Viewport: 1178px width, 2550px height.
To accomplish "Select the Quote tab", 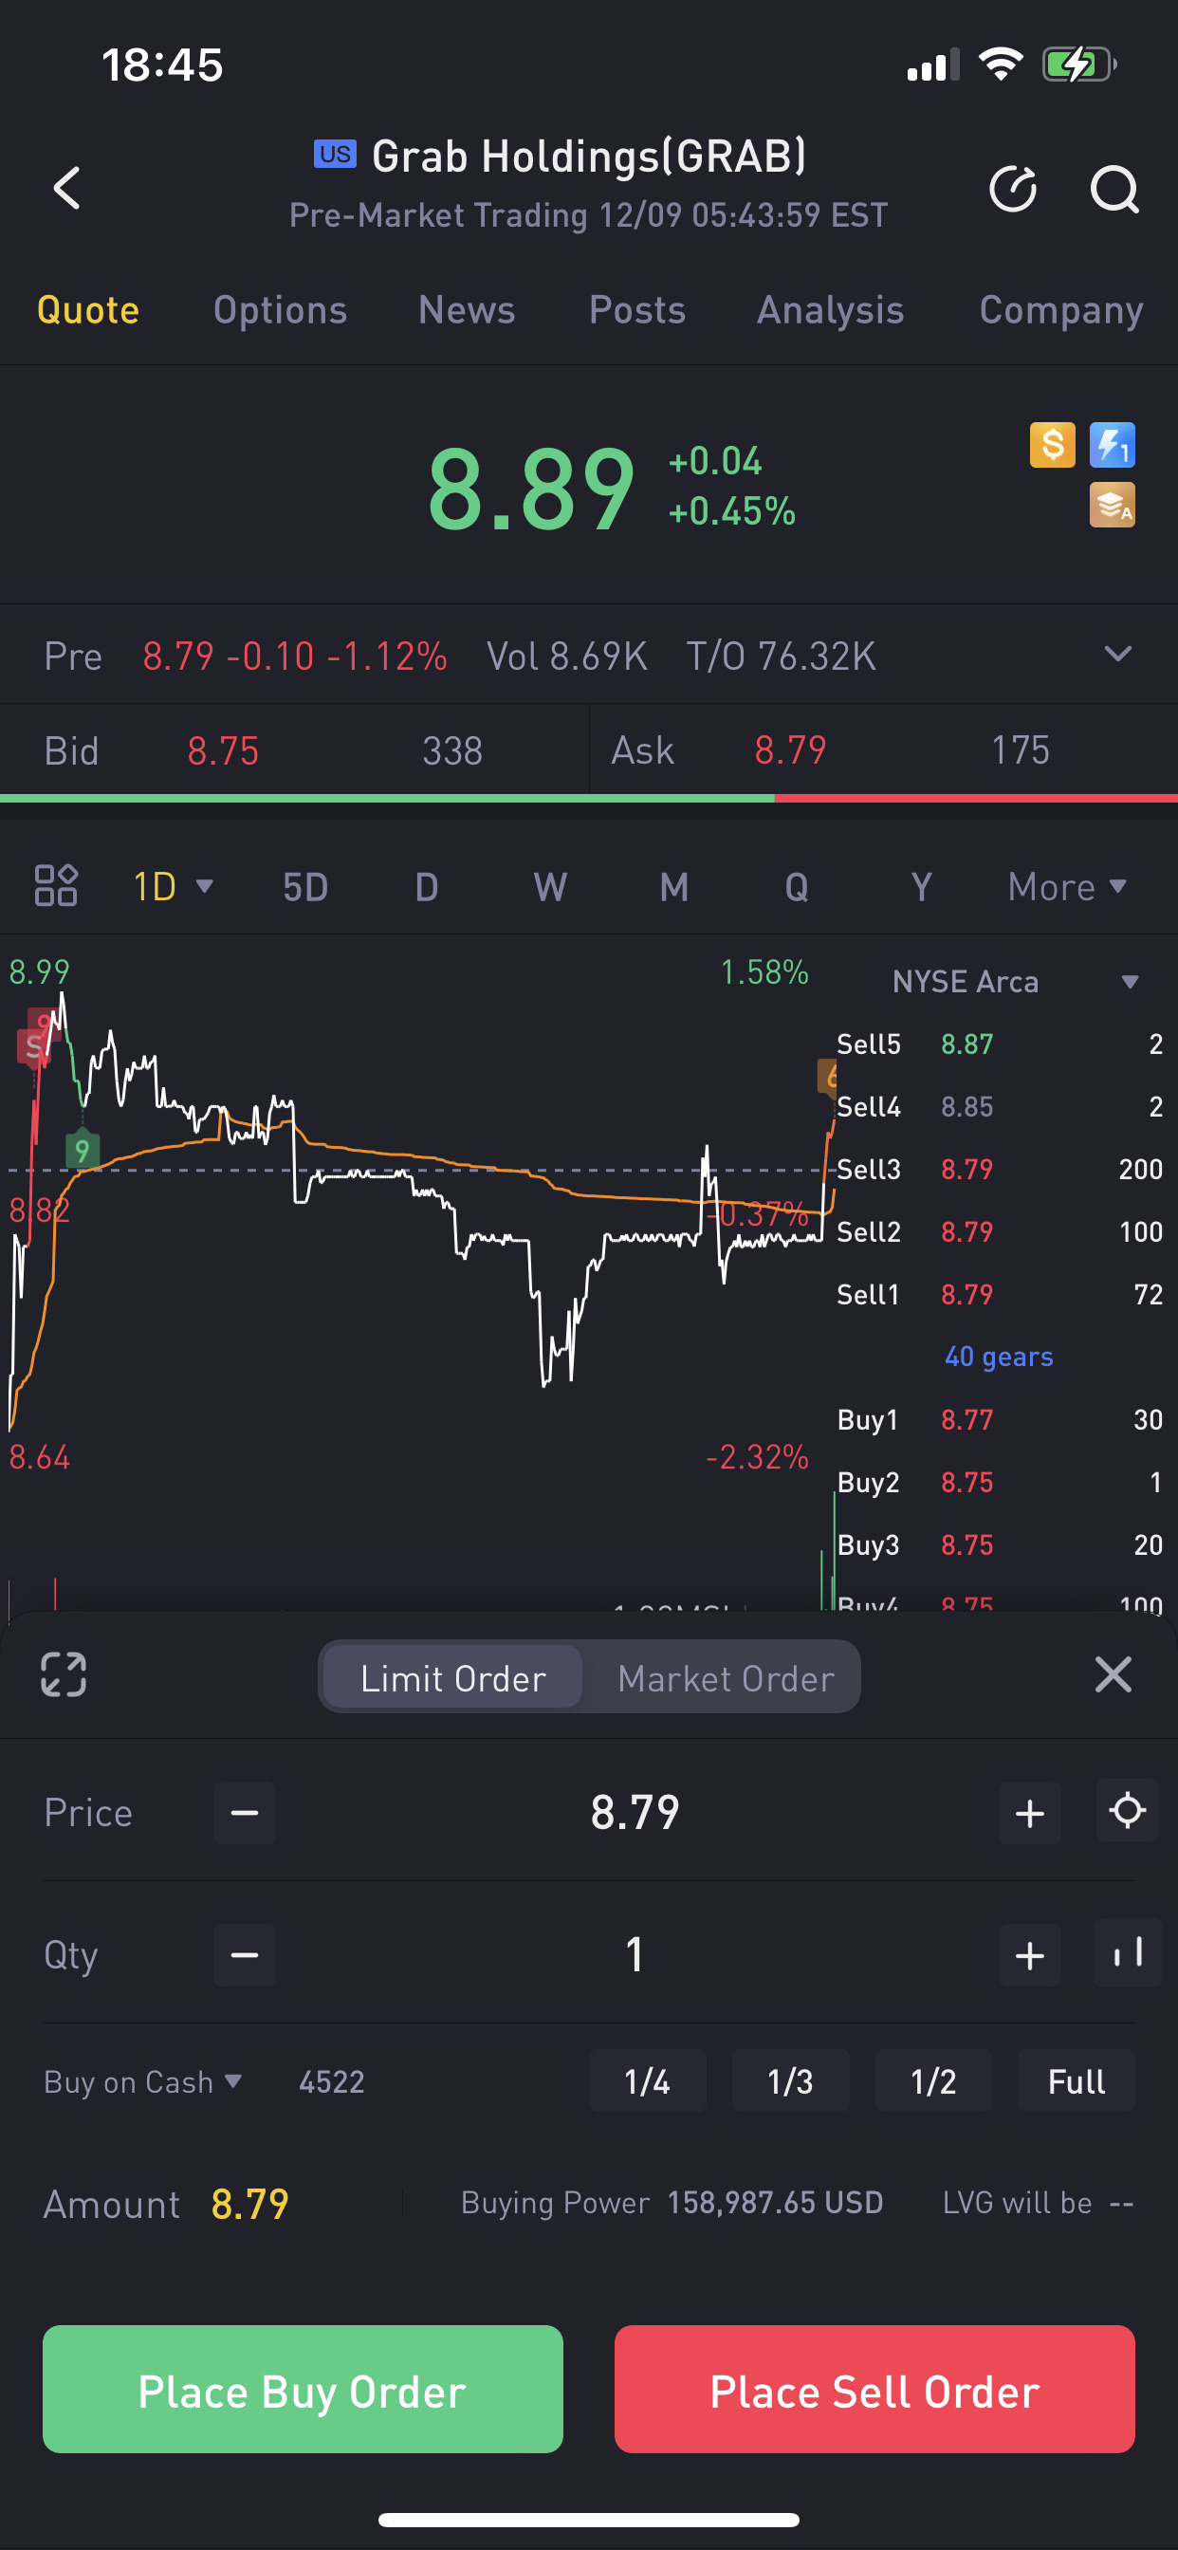I will (x=88, y=310).
